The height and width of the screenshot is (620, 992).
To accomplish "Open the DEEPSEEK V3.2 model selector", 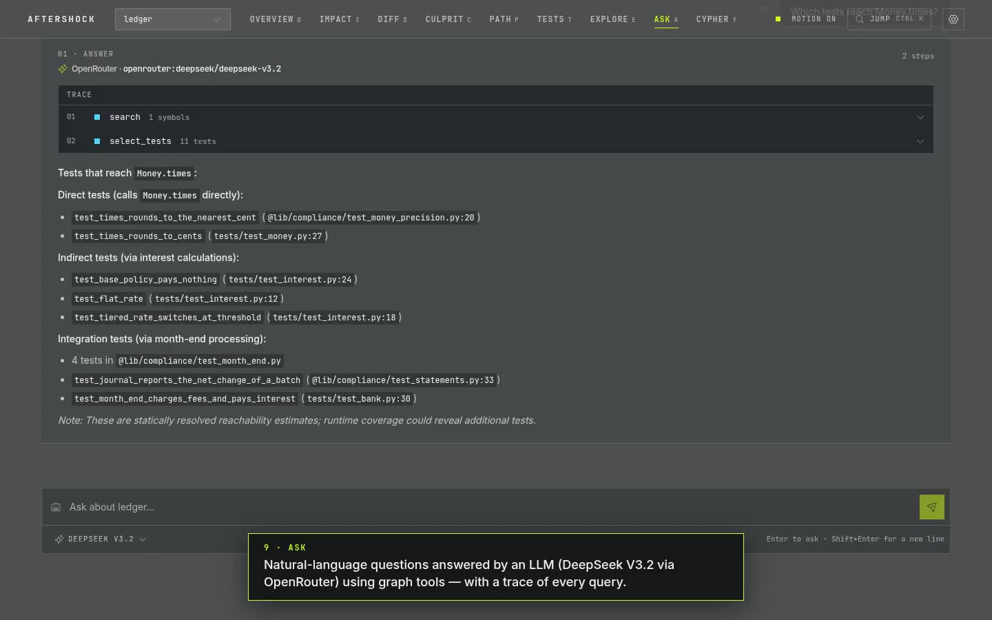I will (x=101, y=539).
